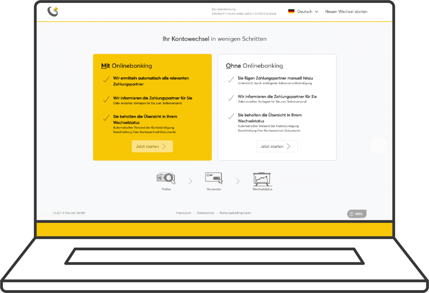
Task: Select the Wechselstatus chart step icon
Action: (262, 179)
